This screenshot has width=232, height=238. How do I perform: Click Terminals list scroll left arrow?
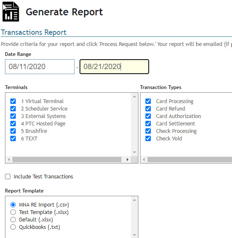click(9, 159)
